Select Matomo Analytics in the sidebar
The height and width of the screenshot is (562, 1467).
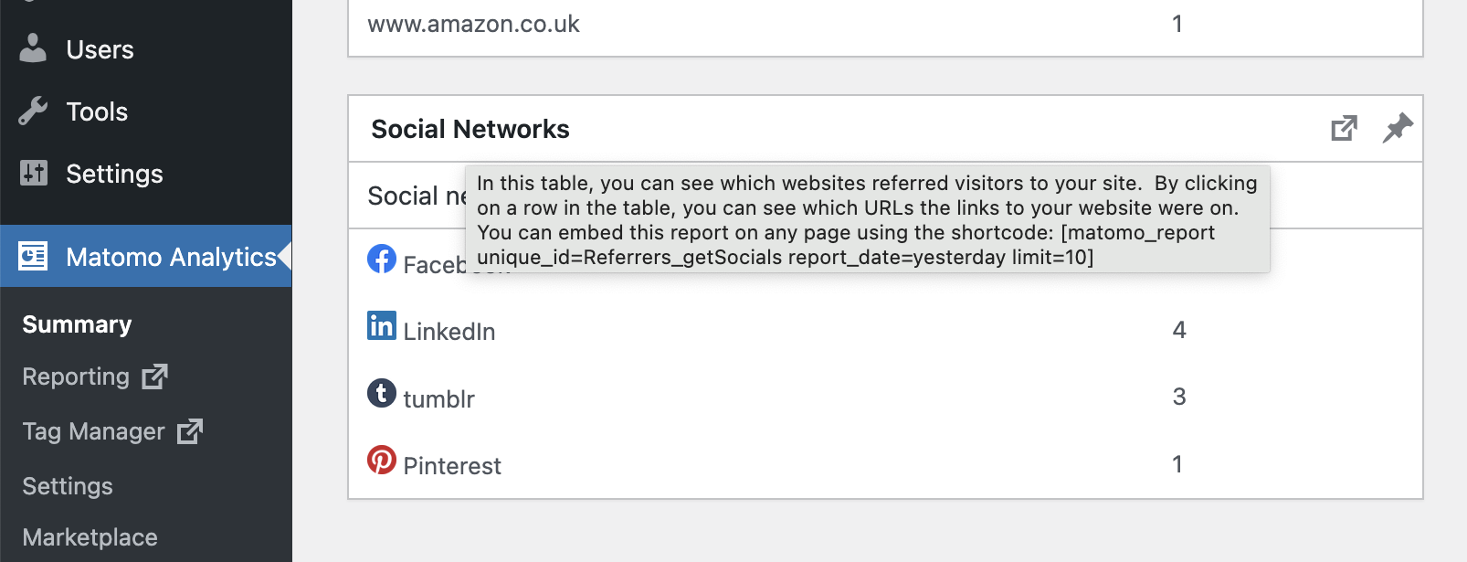[x=171, y=257]
